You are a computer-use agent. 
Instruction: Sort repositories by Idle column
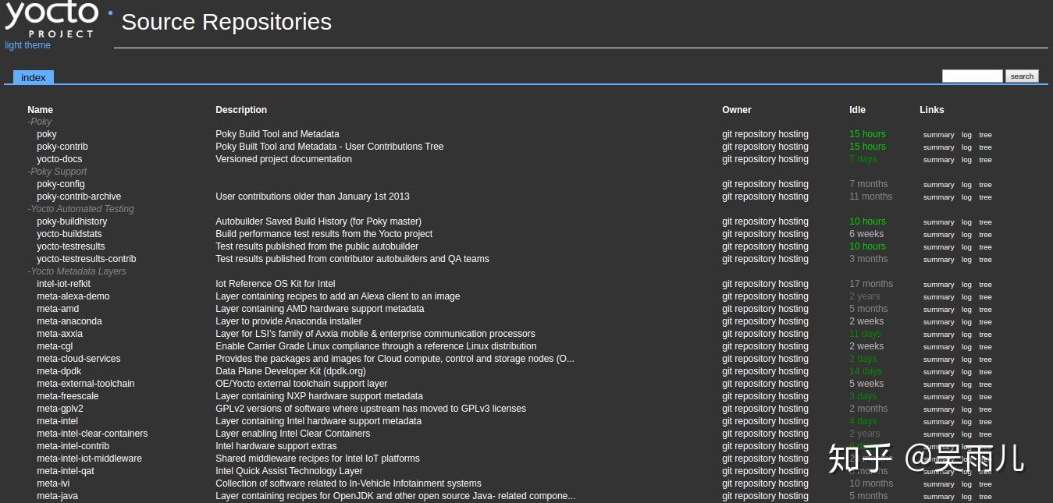(x=857, y=110)
